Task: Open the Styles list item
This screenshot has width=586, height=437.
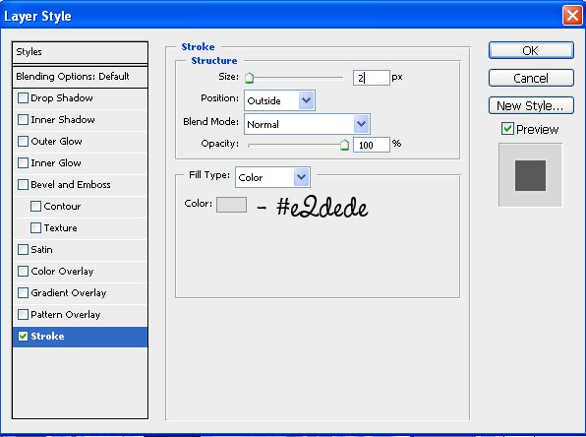Action: (80, 52)
